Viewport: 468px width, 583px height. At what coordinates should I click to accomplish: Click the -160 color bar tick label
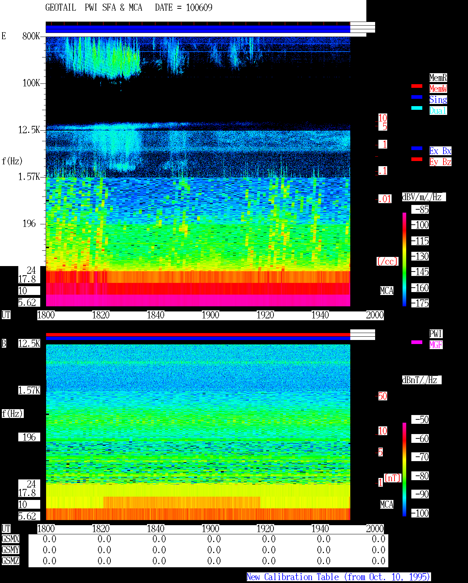[420, 288]
